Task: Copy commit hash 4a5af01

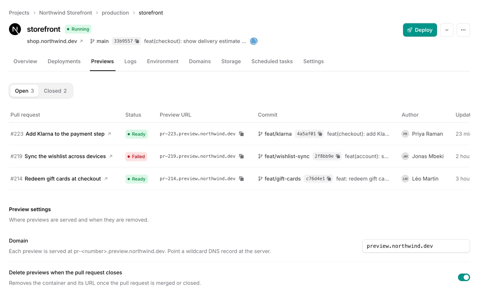Action: (320, 134)
